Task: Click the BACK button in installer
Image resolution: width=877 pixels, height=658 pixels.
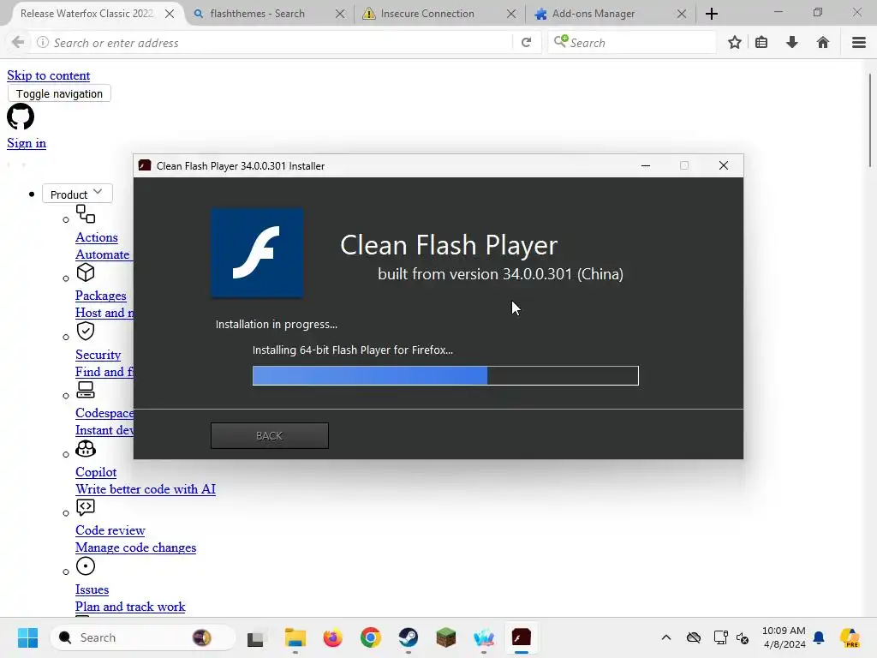Action: click(270, 435)
